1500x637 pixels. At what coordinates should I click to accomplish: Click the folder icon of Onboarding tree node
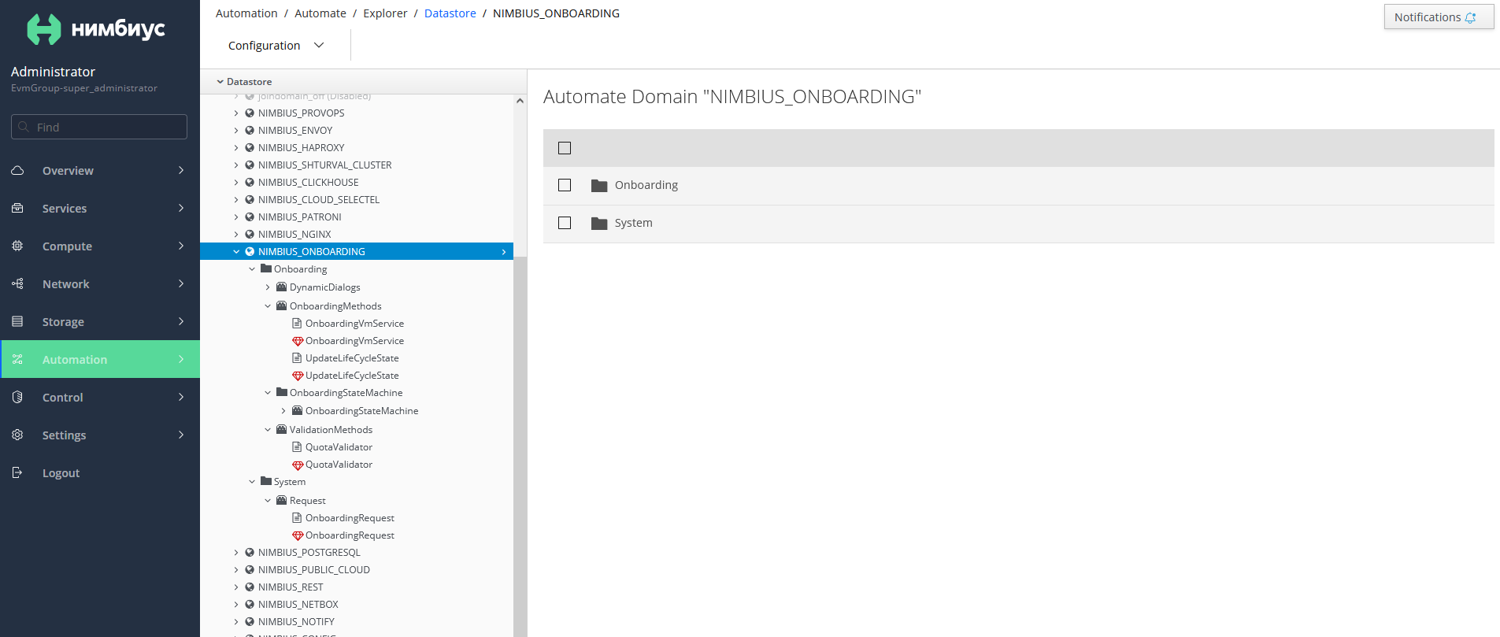click(x=266, y=269)
